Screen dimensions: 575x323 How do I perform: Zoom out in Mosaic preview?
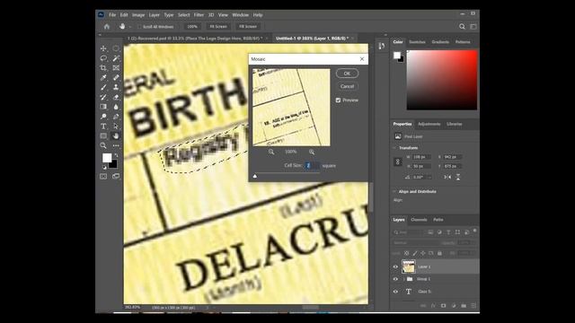point(271,152)
